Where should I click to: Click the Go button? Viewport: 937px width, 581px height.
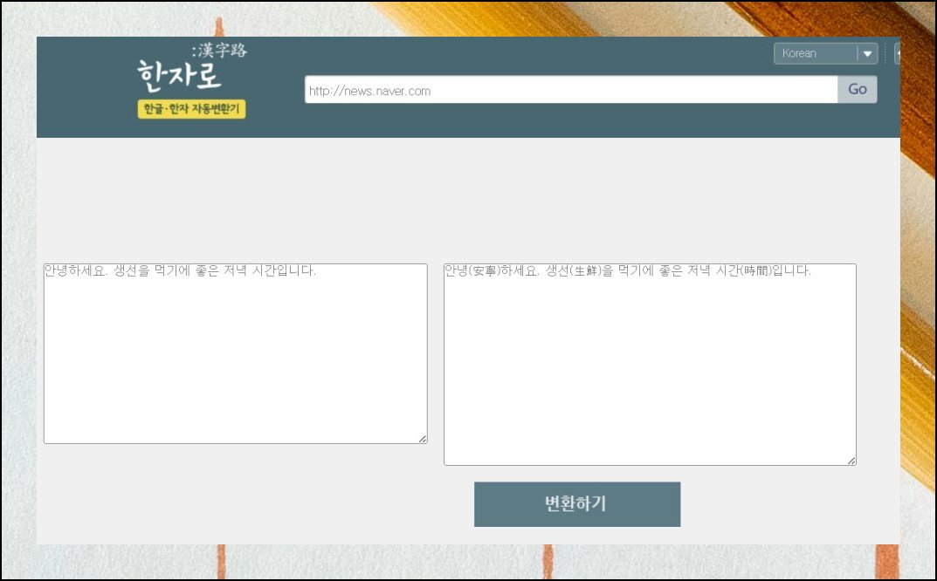click(857, 90)
